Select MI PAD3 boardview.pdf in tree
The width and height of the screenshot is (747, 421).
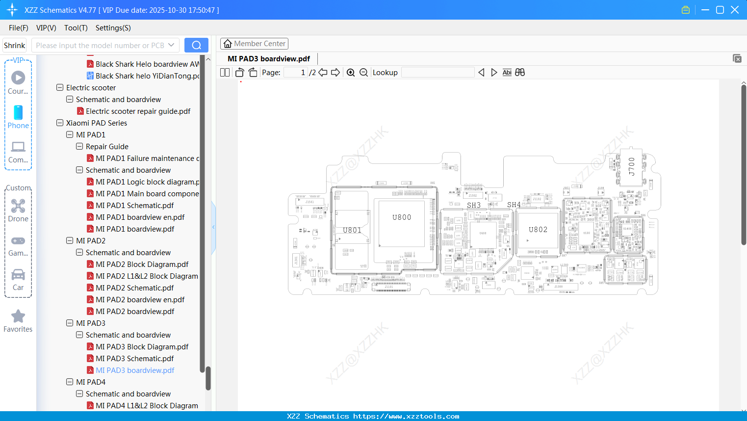point(135,370)
